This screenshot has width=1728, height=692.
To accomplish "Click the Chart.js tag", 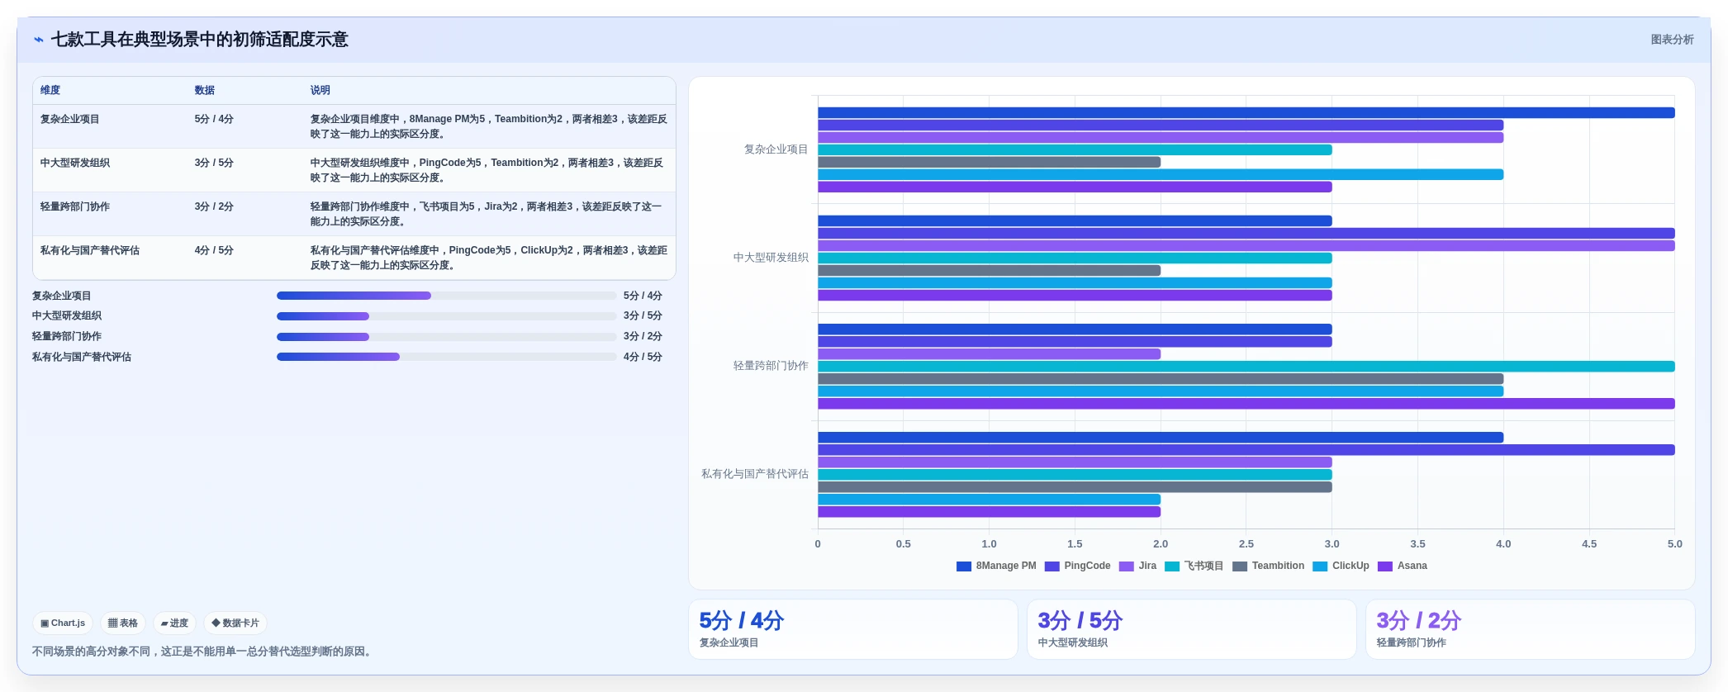I will (63, 623).
